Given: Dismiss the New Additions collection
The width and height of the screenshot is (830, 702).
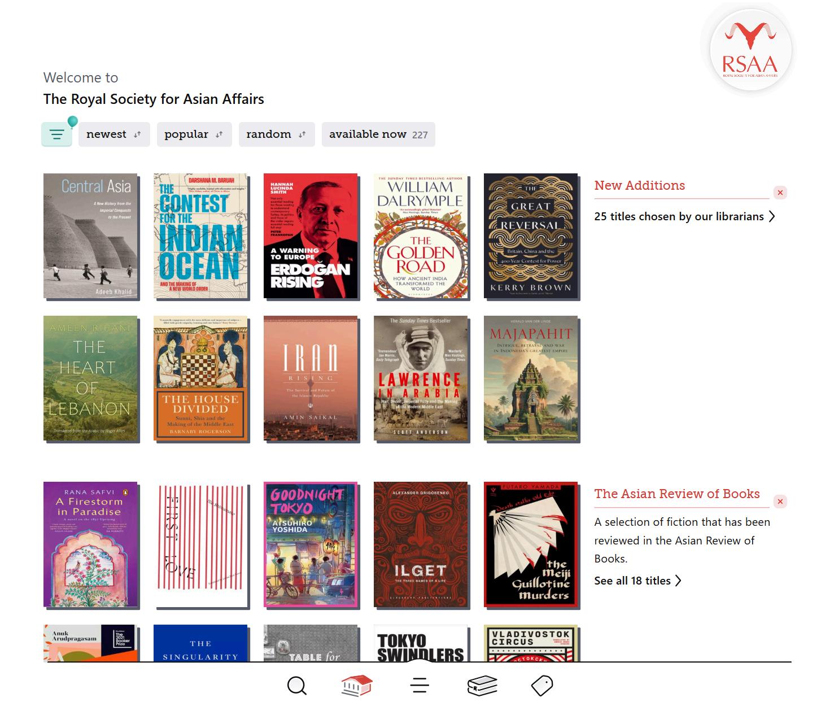Looking at the screenshot, I should [780, 193].
